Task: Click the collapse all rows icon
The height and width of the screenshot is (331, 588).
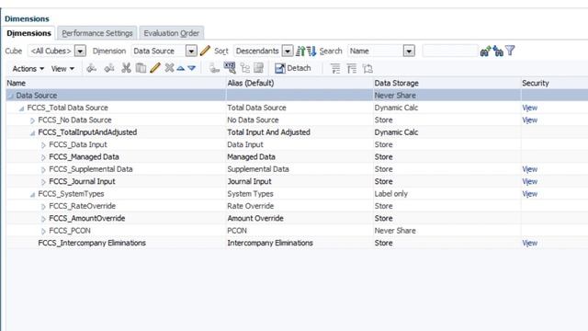Action: point(352,68)
